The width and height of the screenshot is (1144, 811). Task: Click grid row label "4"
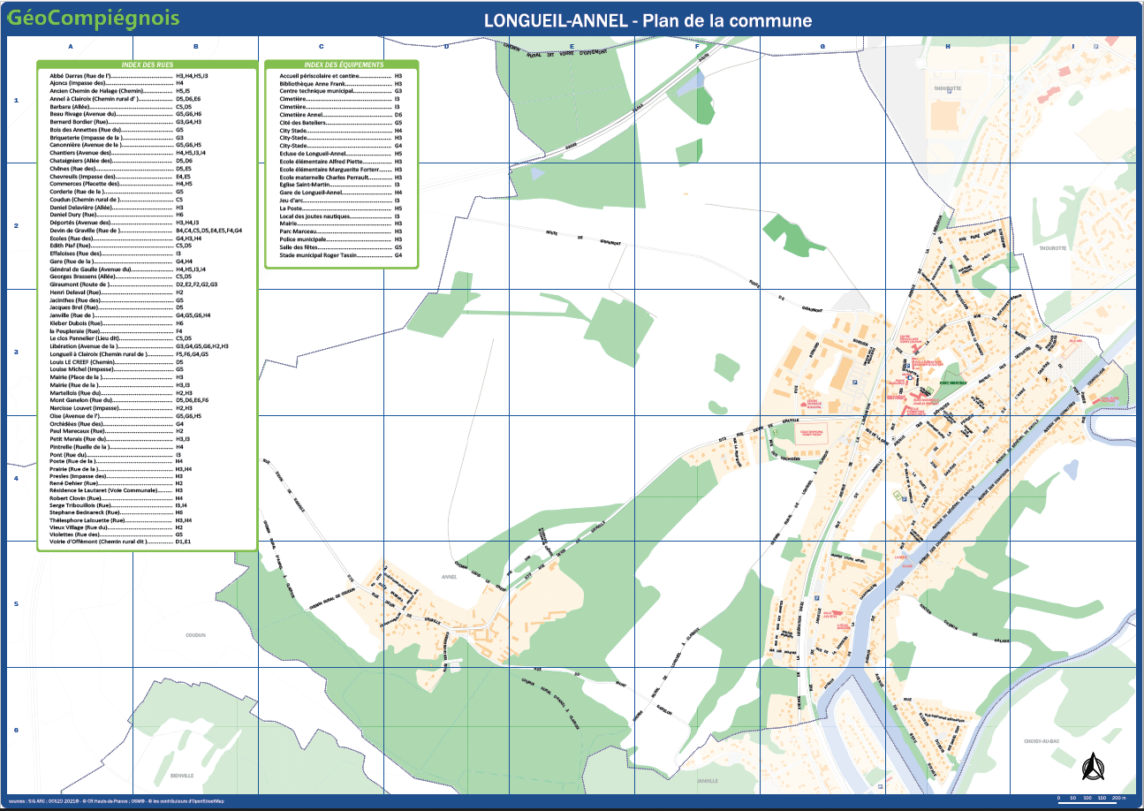(15, 479)
